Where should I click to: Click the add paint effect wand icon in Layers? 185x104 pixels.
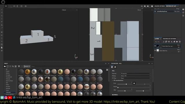(x=164, y=42)
